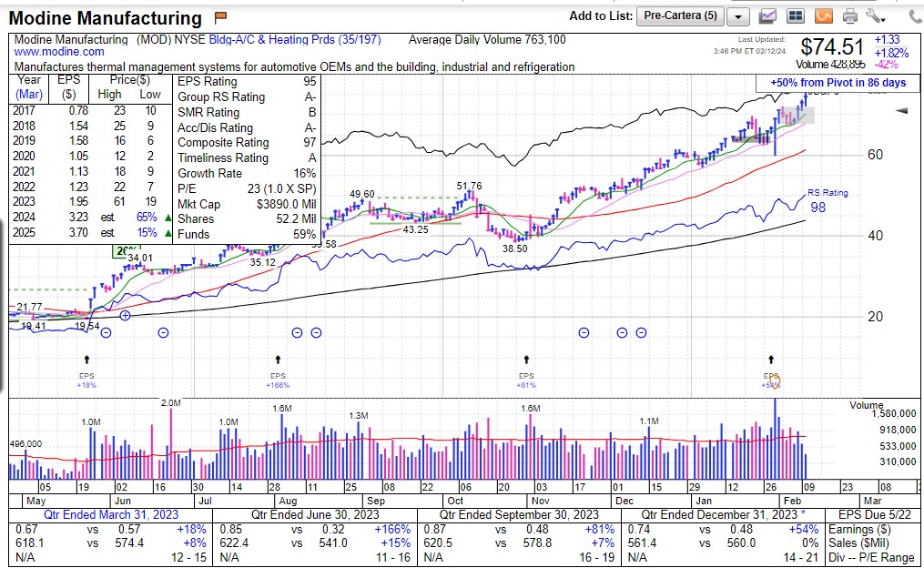Click the Acc/Dis Rating A- row
This screenshot has height=568, width=924.
click(x=247, y=127)
